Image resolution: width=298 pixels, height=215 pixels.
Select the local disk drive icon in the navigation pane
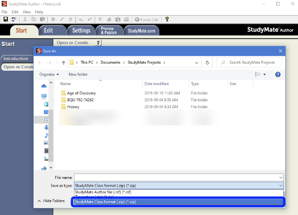click(46, 159)
